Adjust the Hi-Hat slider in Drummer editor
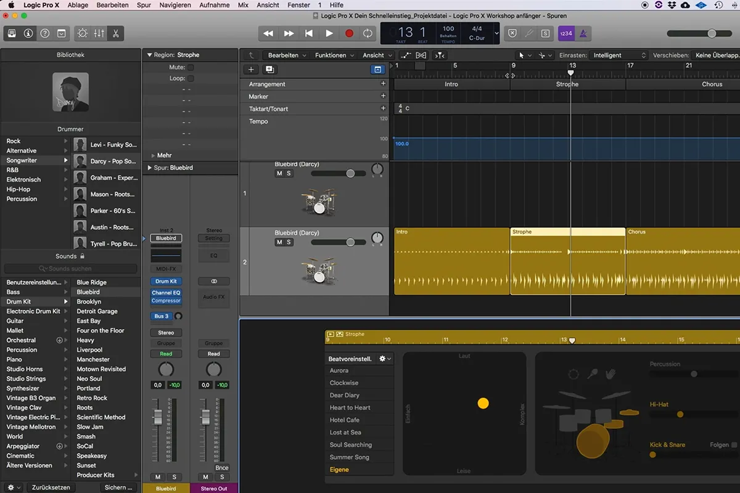The image size is (740, 493). click(680, 415)
